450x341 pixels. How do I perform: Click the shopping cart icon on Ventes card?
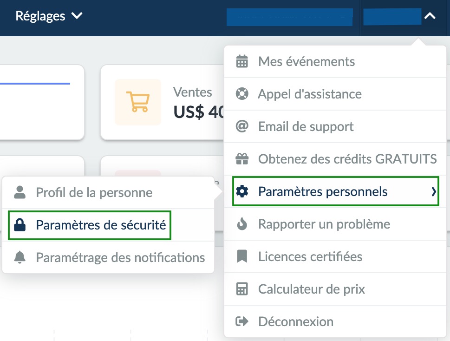click(x=138, y=102)
